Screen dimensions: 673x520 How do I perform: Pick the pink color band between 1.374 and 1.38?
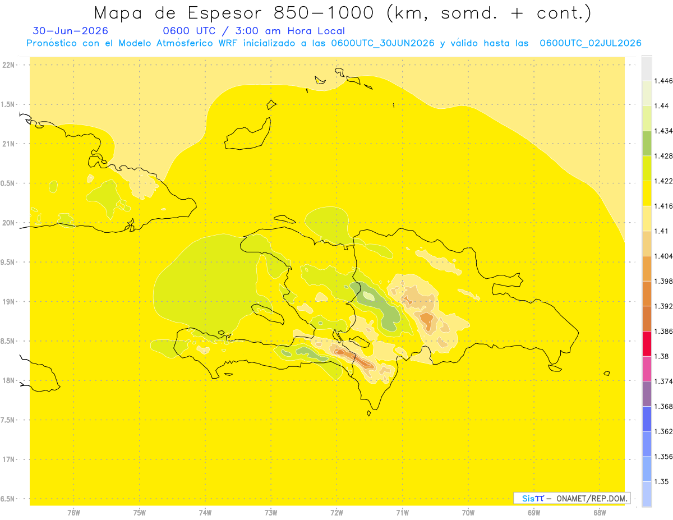(647, 369)
